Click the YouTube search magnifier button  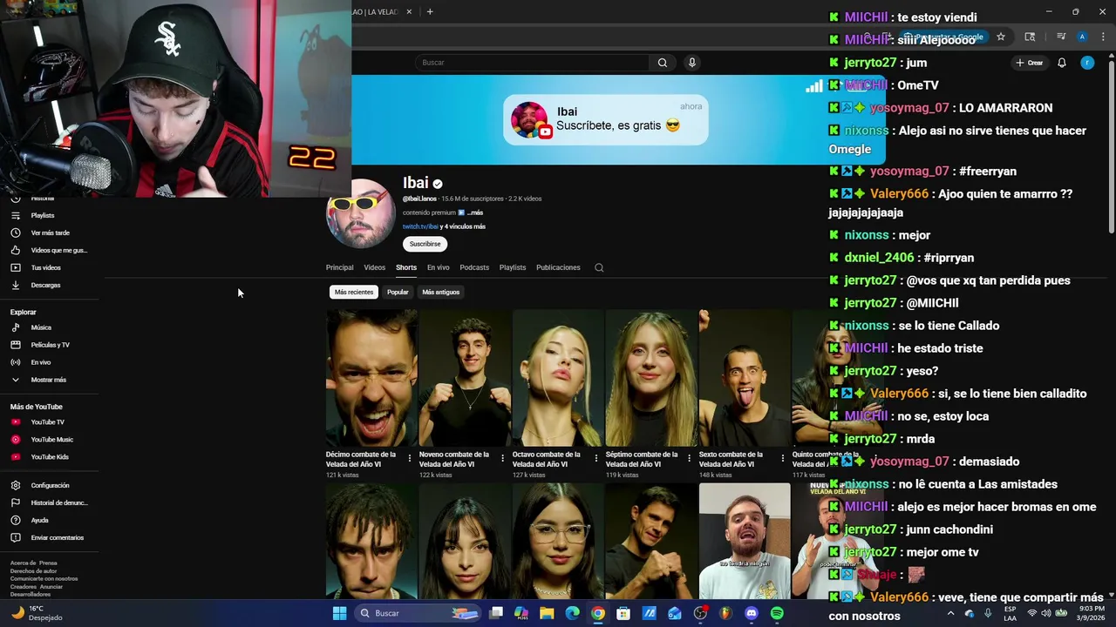[663, 63]
